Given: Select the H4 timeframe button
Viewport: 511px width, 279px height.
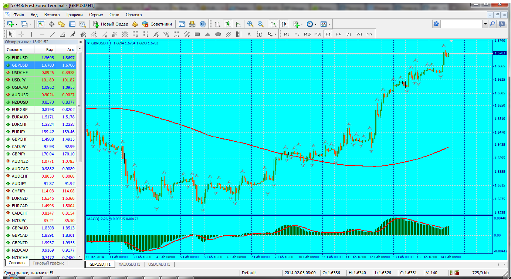Looking at the screenshot, I should 338,34.
